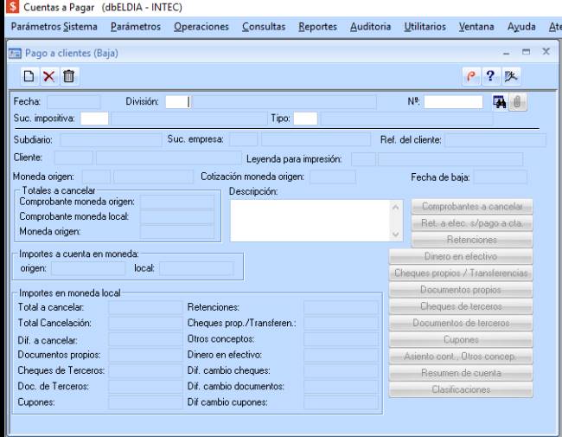Open the Reportes menu
Screen dimensions: 562x437
click(x=317, y=27)
